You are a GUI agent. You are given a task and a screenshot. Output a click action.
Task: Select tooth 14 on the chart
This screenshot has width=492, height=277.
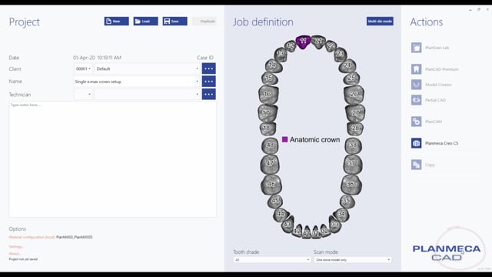(274, 65)
